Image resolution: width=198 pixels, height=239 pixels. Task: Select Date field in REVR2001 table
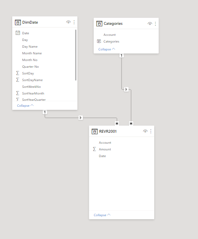coord(103,156)
